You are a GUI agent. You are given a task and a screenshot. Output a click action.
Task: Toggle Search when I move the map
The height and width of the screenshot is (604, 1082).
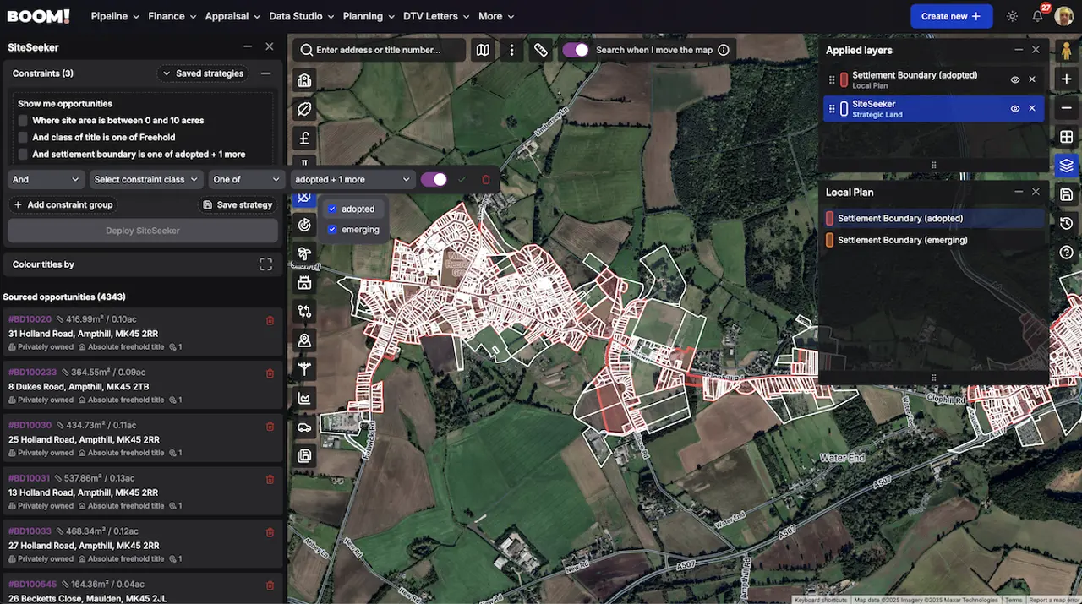pos(576,50)
